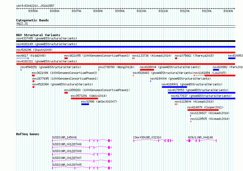
Task: Click the C9orf89 gene model glyph
Action: [x=153, y=141]
